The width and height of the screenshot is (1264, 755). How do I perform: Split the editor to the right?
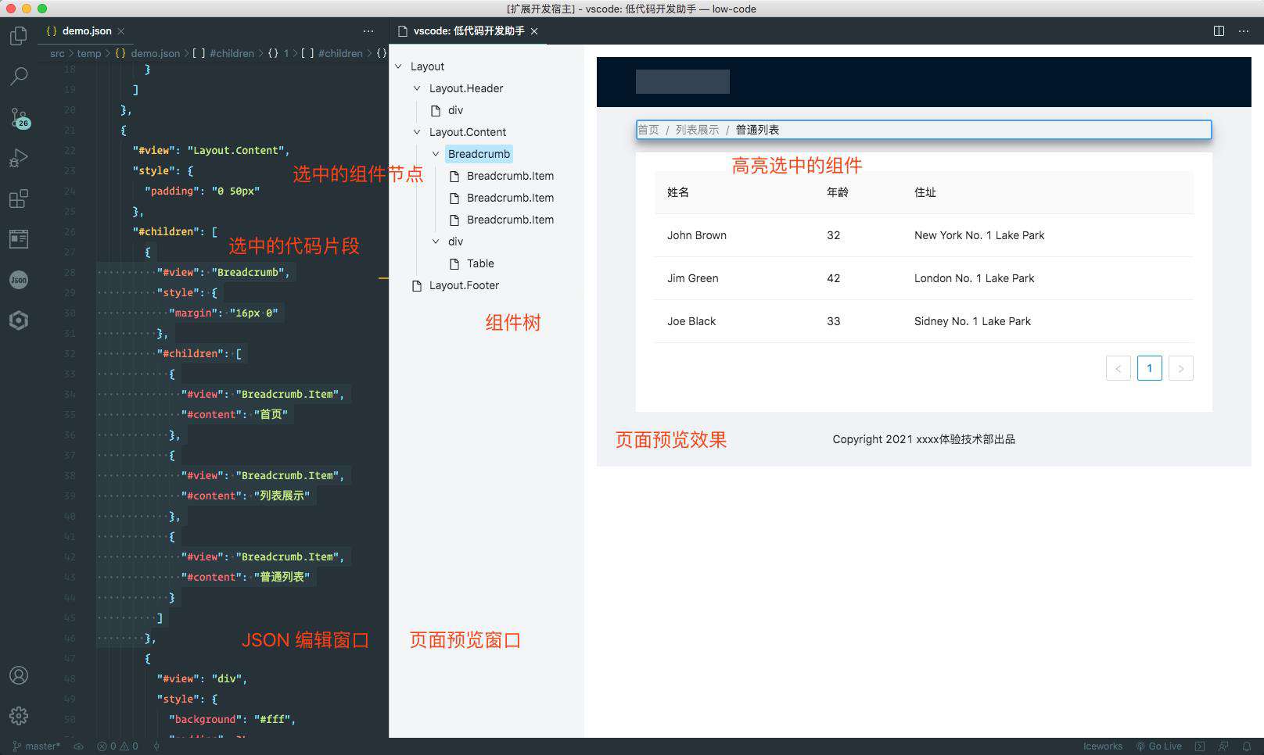click(1219, 30)
